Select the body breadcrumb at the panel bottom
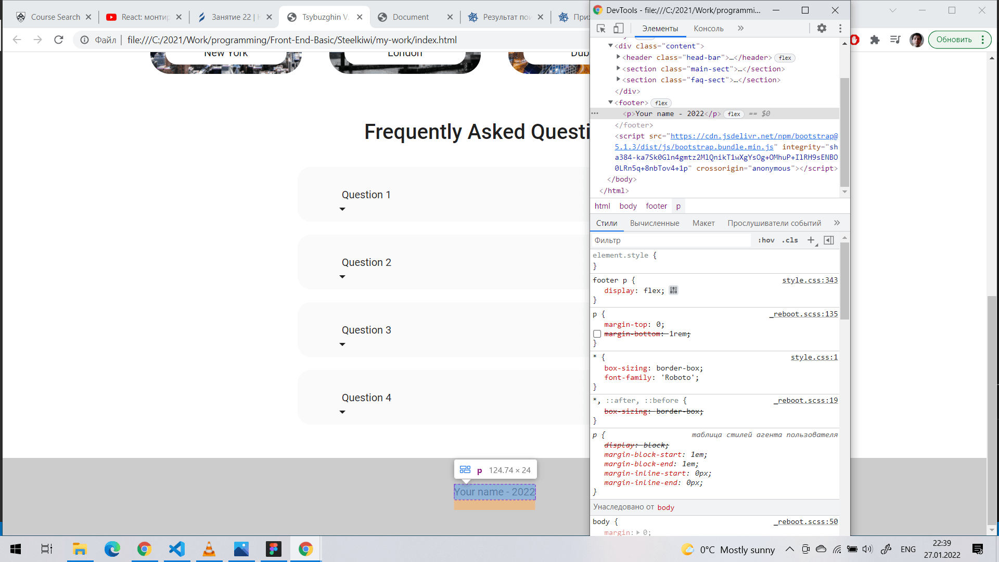This screenshot has width=999, height=562. tap(628, 206)
